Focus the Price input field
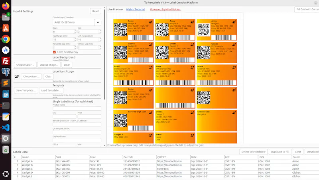Image resolution: width=319 pixels, height=180 pixels. click(89, 116)
